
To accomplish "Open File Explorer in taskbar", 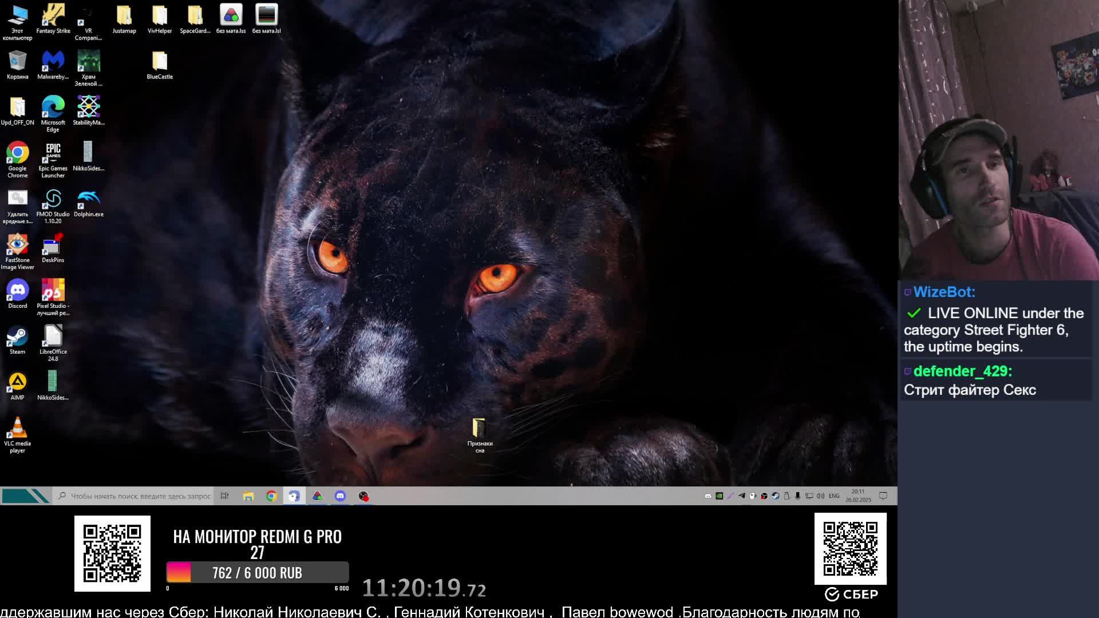I will coord(248,496).
